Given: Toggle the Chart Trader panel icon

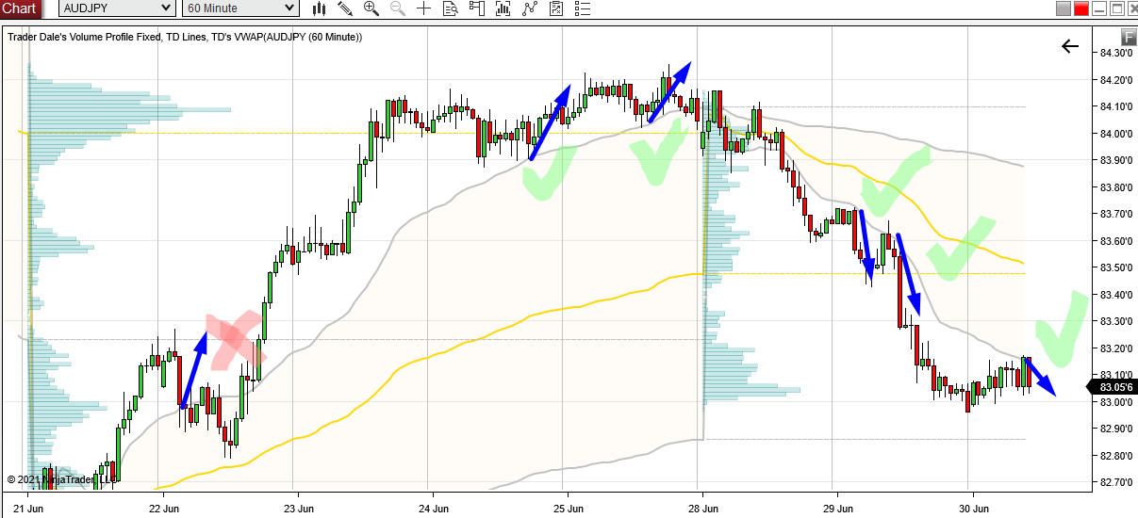Looking at the screenshot, I should [476, 8].
